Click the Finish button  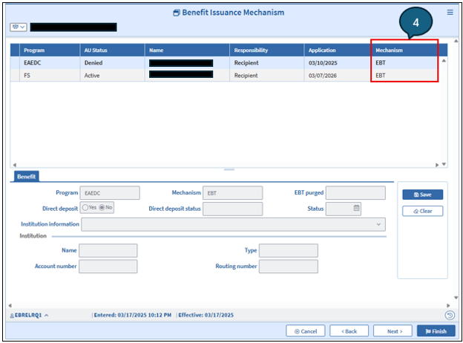(436, 331)
